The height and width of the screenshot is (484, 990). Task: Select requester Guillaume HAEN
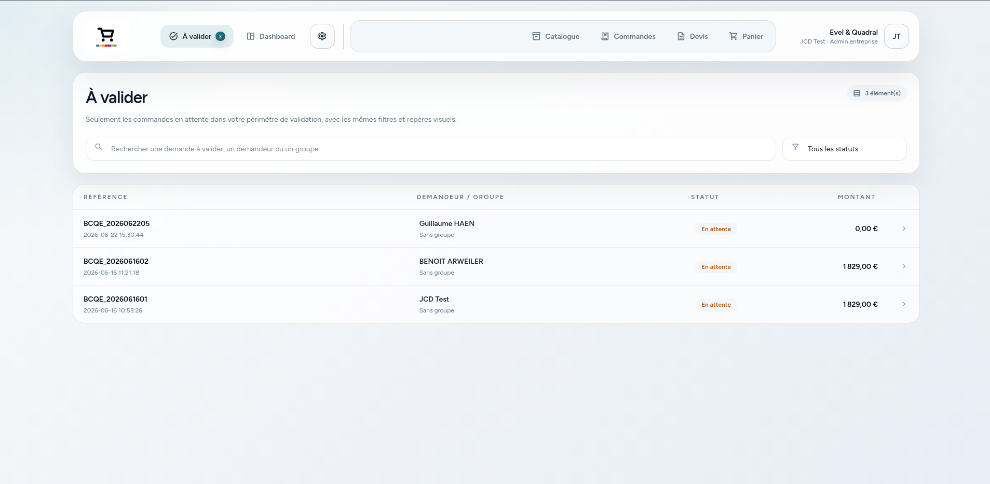(447, 223)
